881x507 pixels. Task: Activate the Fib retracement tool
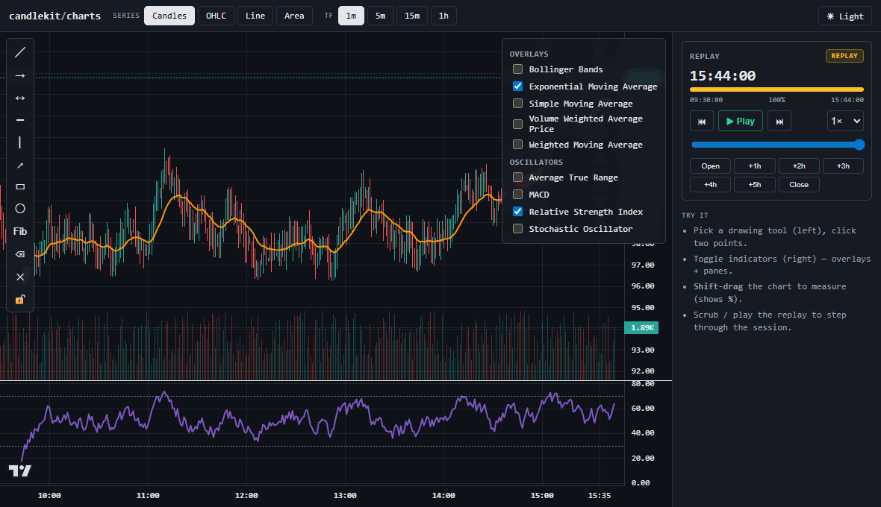pos(20,231)
